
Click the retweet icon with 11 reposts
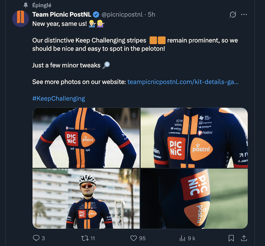coord(86,238)
